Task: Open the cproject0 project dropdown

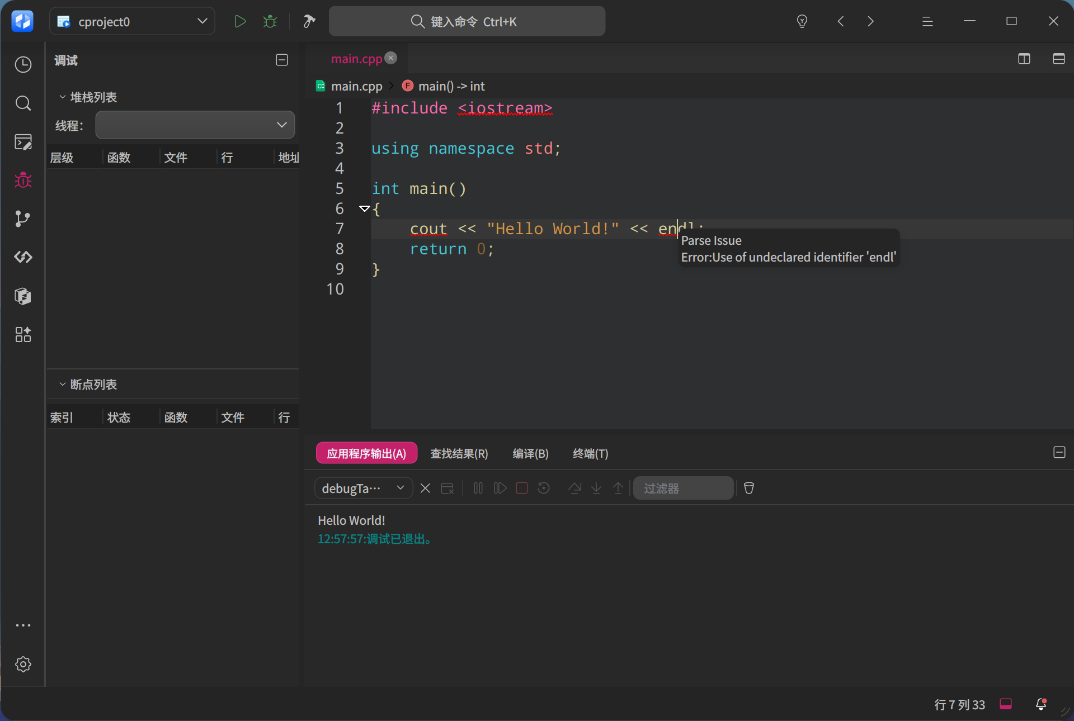Action: tap(133, 22)
